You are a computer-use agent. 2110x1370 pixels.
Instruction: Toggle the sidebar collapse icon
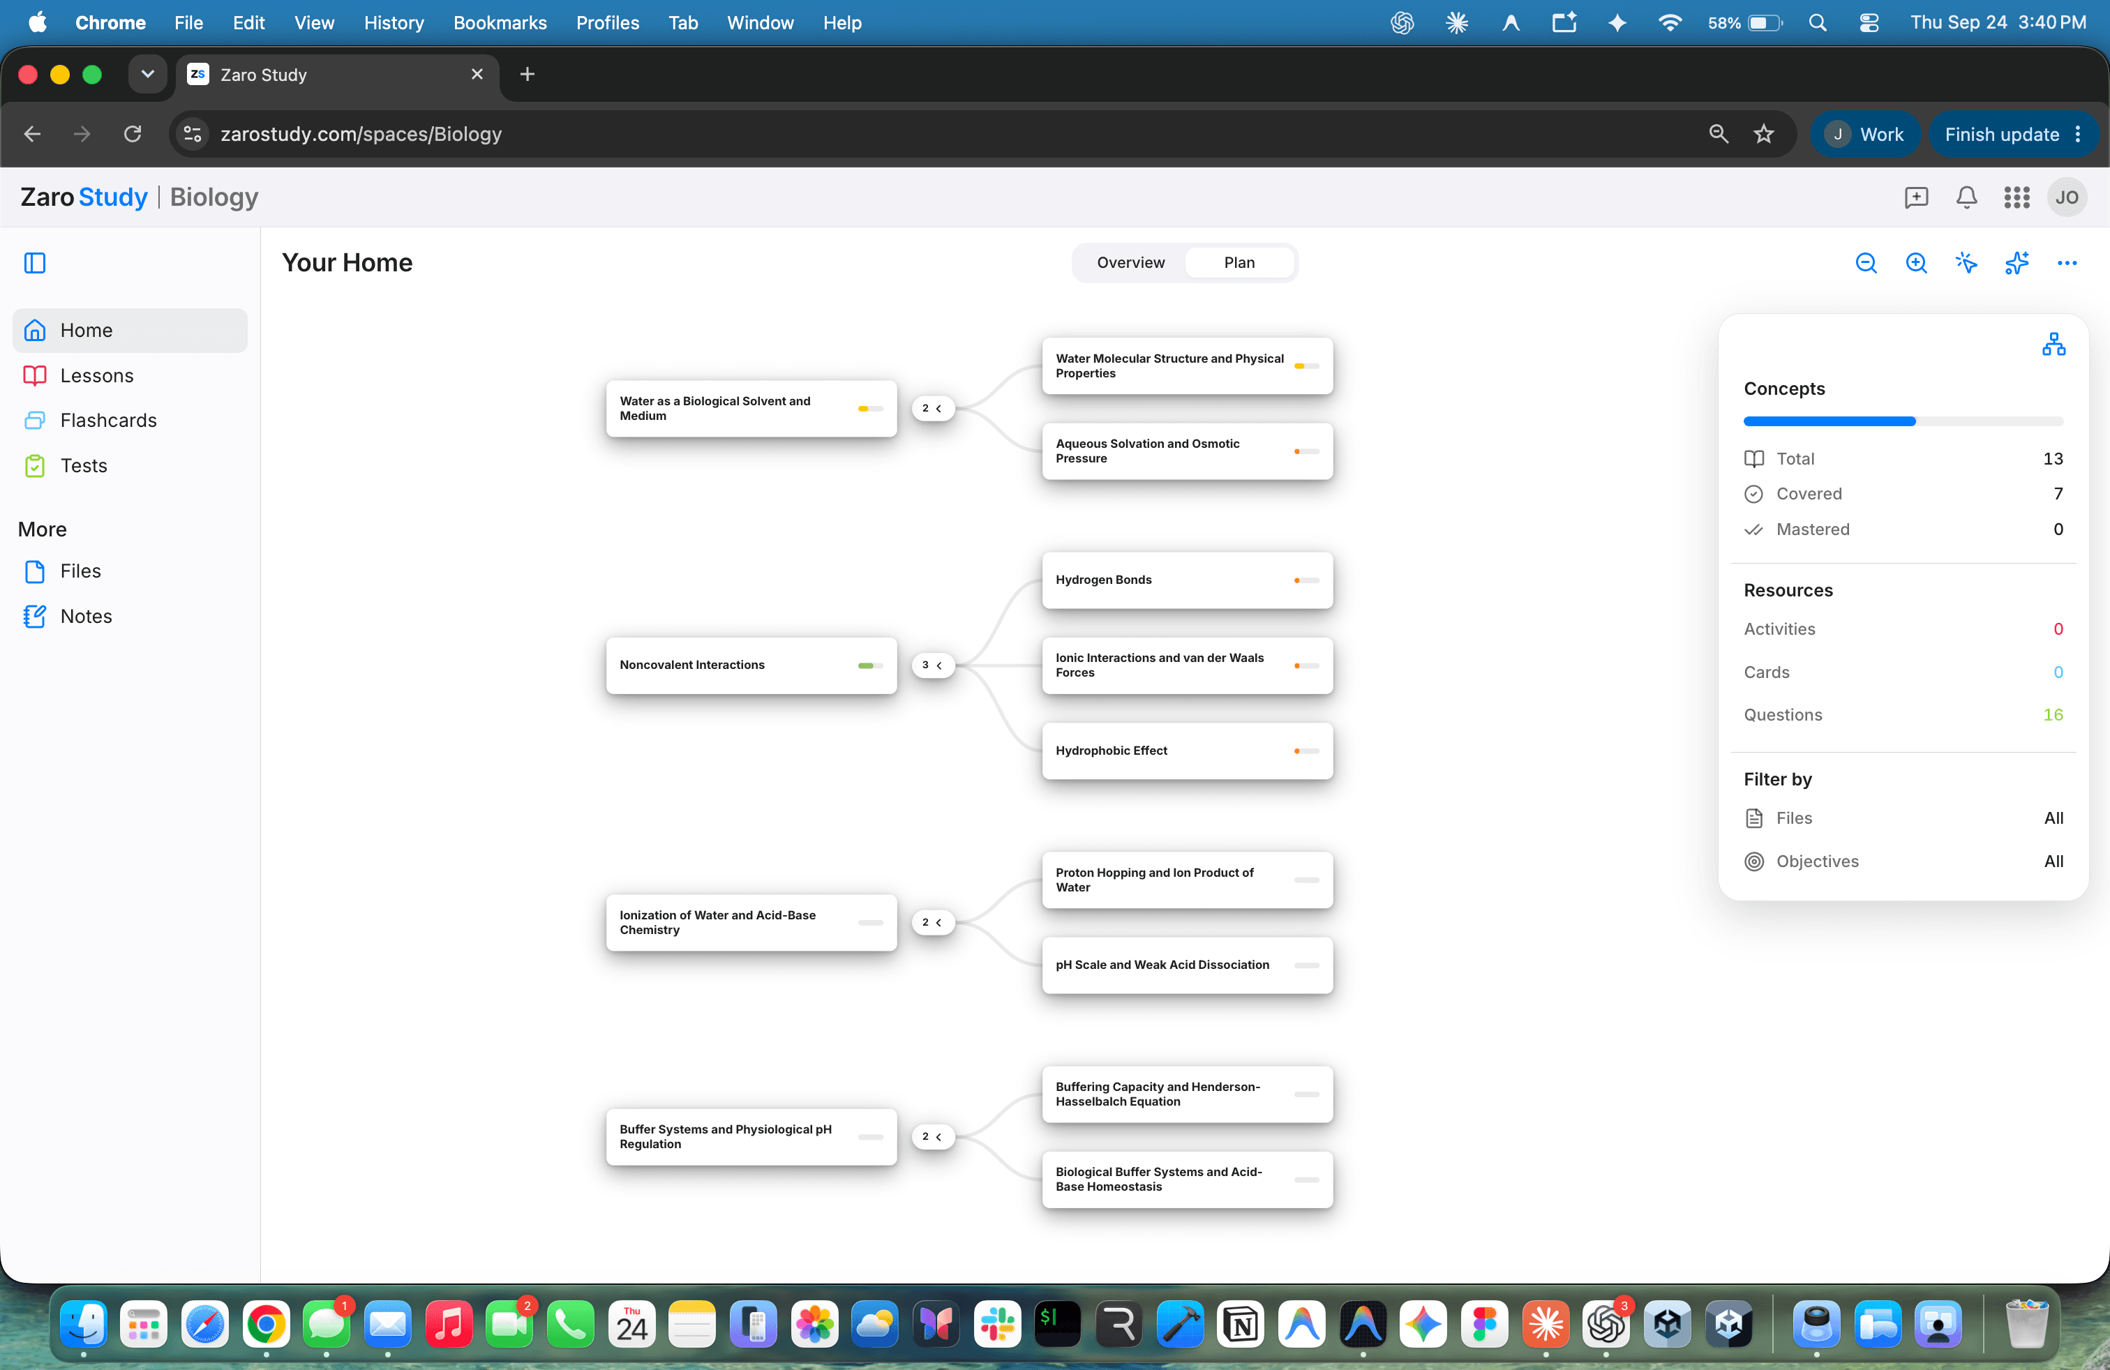click(x=35, y=263)
